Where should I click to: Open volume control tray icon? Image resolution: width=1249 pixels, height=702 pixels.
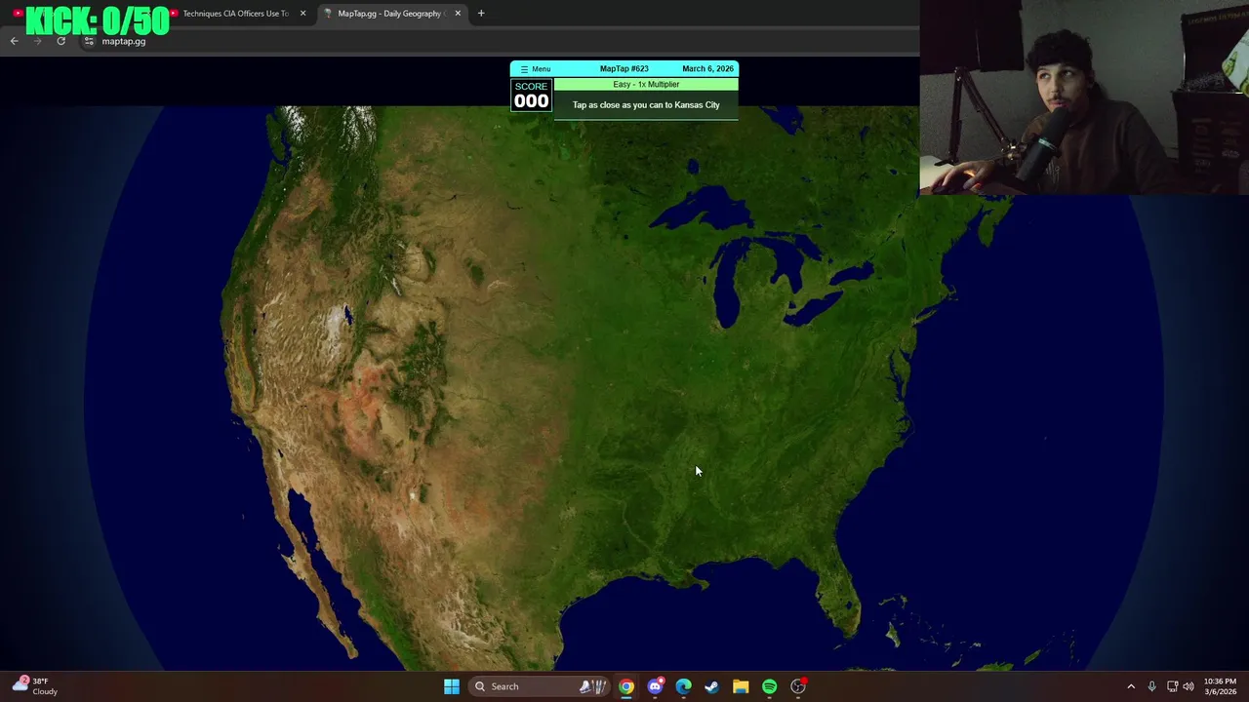(x=1189, y=686)
